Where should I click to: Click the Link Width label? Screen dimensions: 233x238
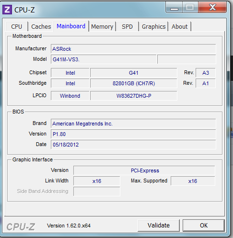click(x=57, y=181)
